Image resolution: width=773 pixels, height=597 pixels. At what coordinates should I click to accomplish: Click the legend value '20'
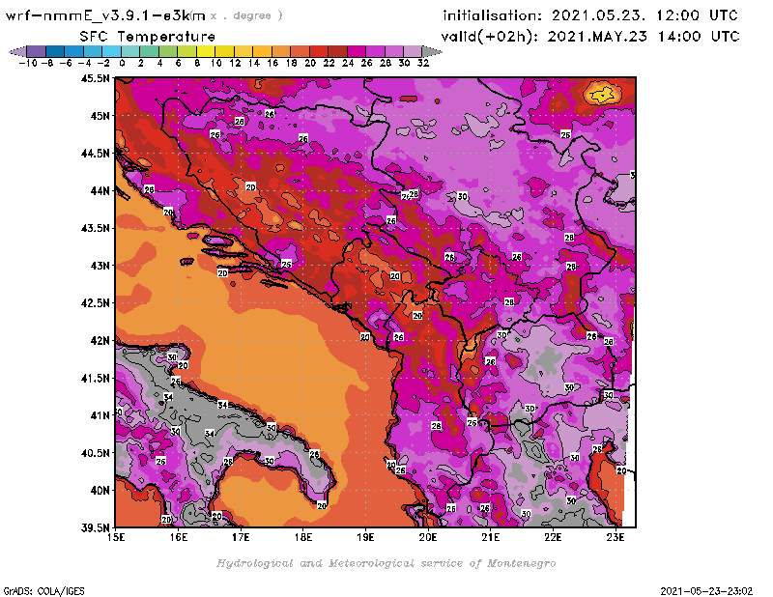pyautogui.click(x=310, y=63)
